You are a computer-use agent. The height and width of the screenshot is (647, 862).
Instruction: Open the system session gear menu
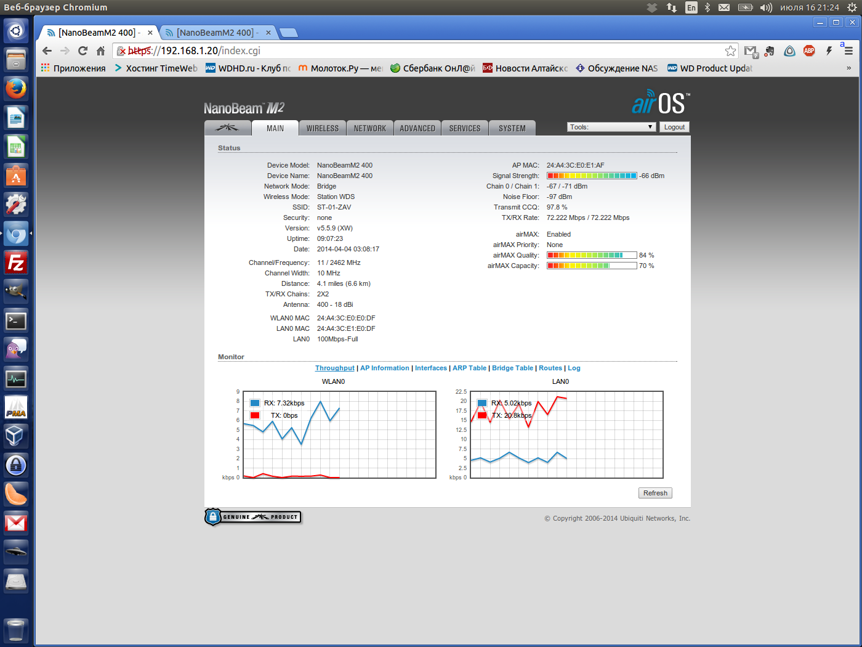[852, 7]
